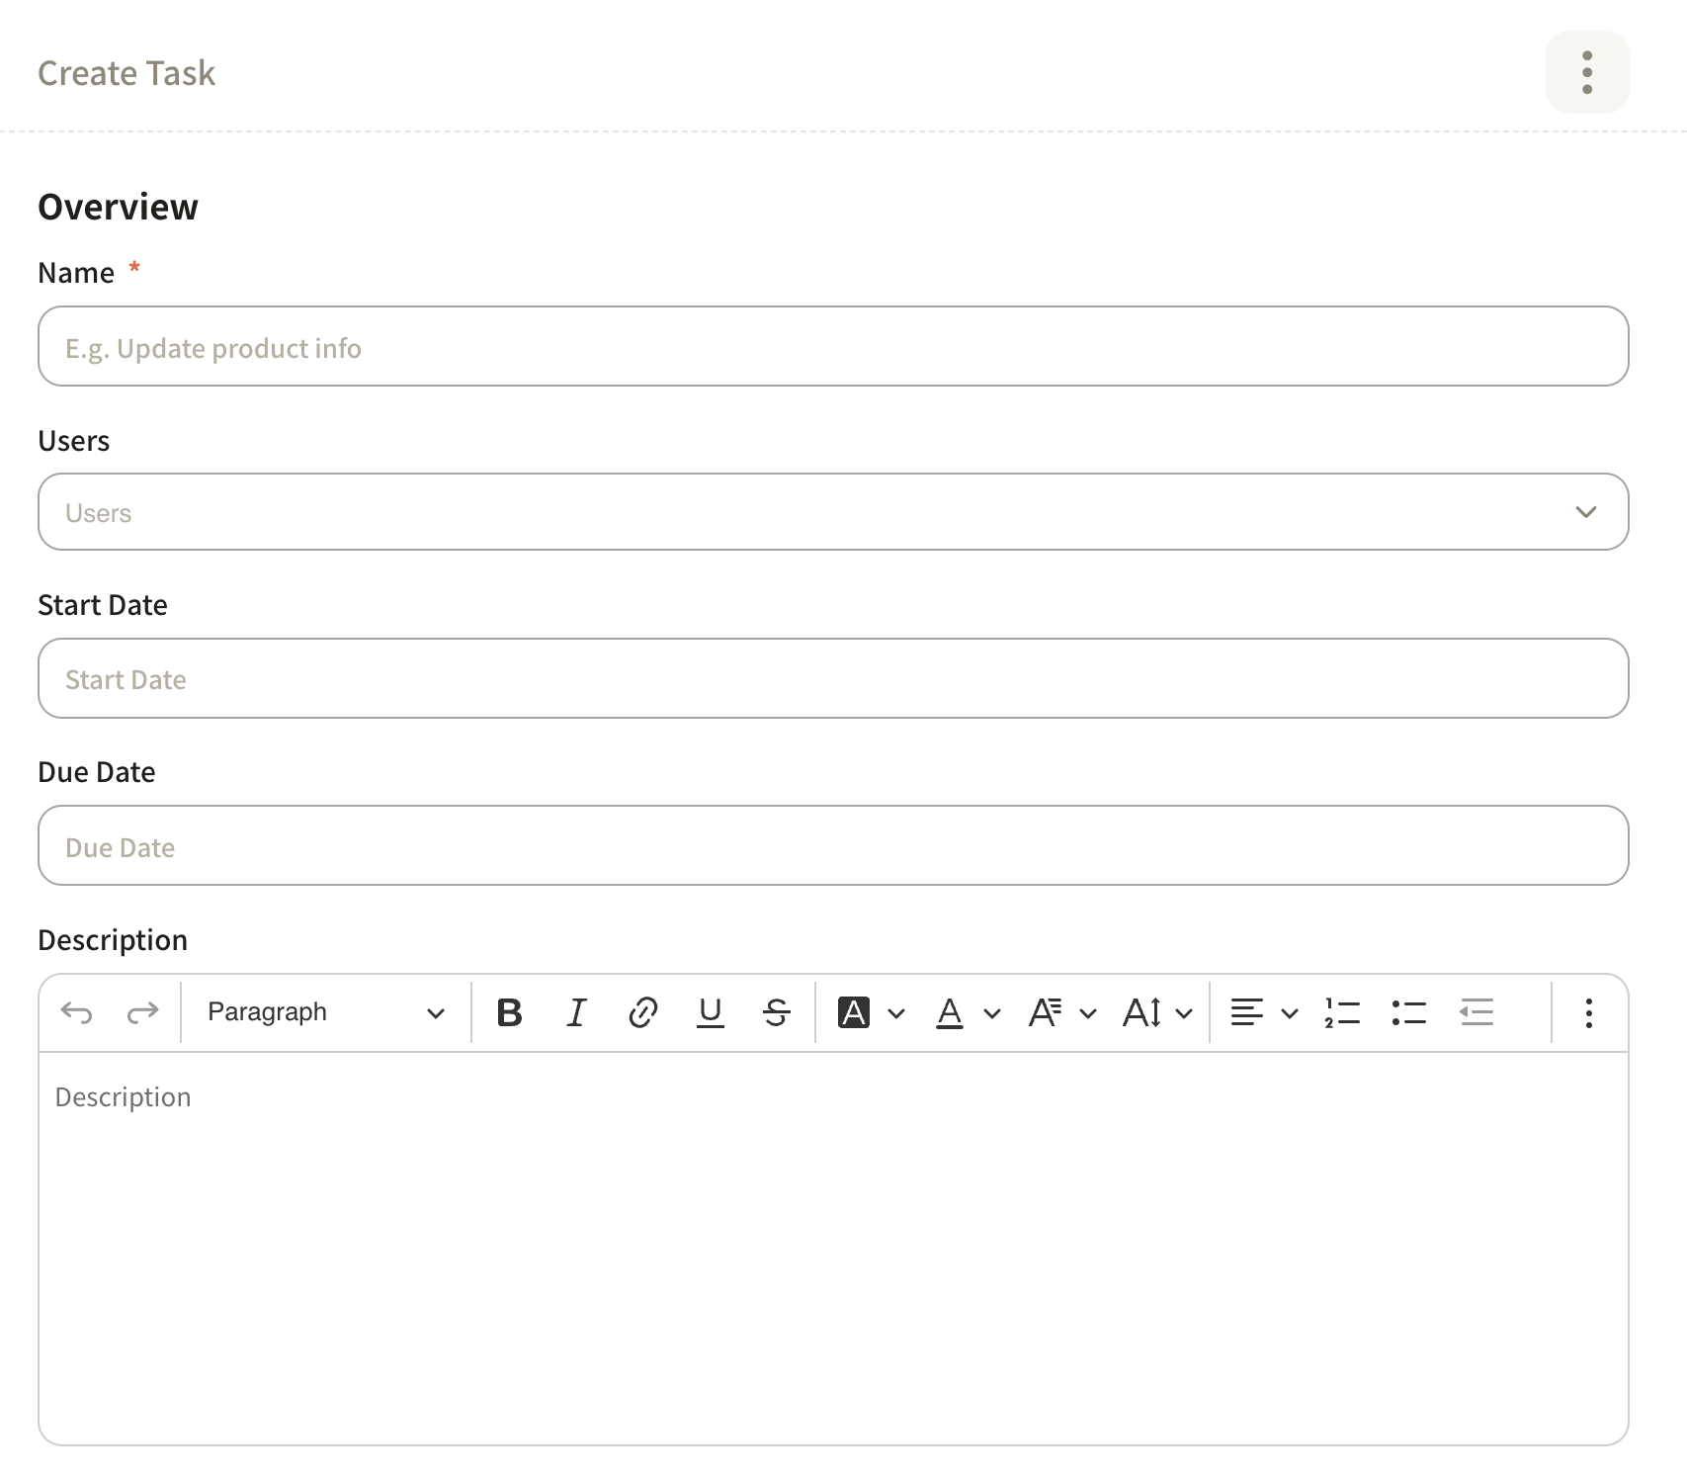Decrease indent with the outdent icon

click(x=1476, y=1012)
